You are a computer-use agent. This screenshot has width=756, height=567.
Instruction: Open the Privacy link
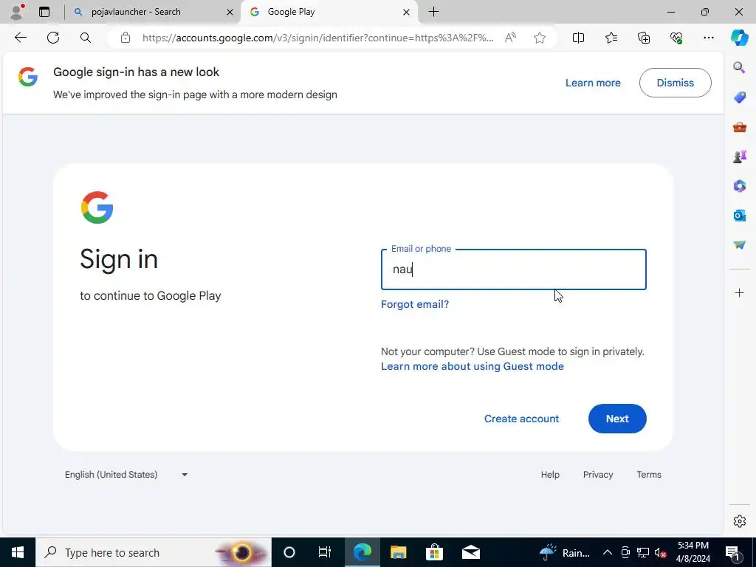598,475
